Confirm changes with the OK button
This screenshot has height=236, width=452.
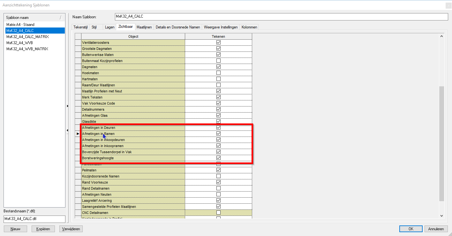click(411, 229)
